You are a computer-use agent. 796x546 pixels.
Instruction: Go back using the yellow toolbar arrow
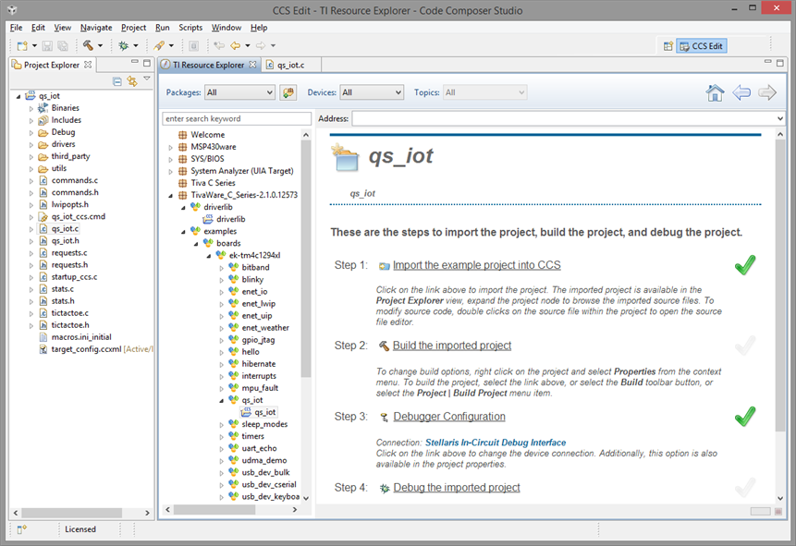click(x=235, y=46)
